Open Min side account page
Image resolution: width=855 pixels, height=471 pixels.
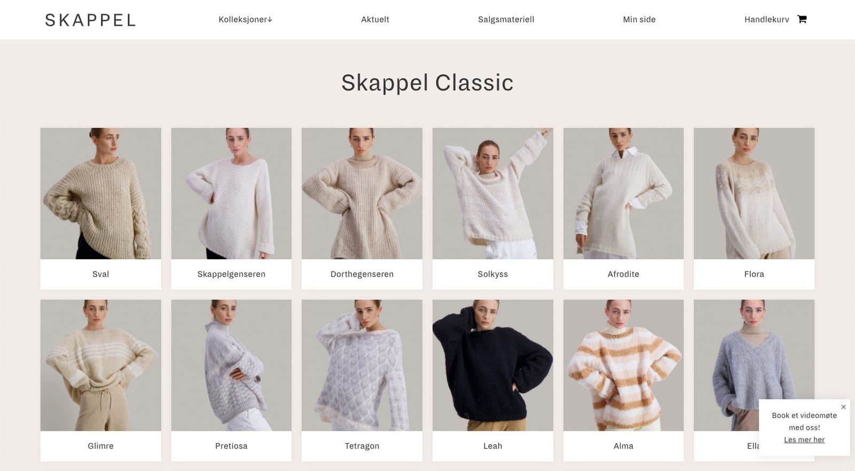[639, 19]
